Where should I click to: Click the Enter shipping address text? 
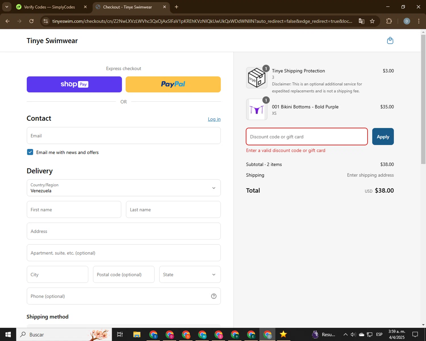click(370, 175)
